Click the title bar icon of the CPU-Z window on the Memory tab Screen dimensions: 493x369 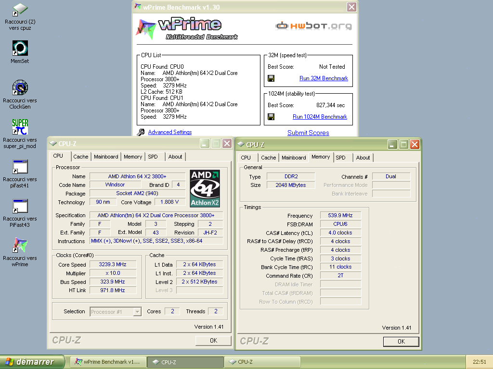241,144
